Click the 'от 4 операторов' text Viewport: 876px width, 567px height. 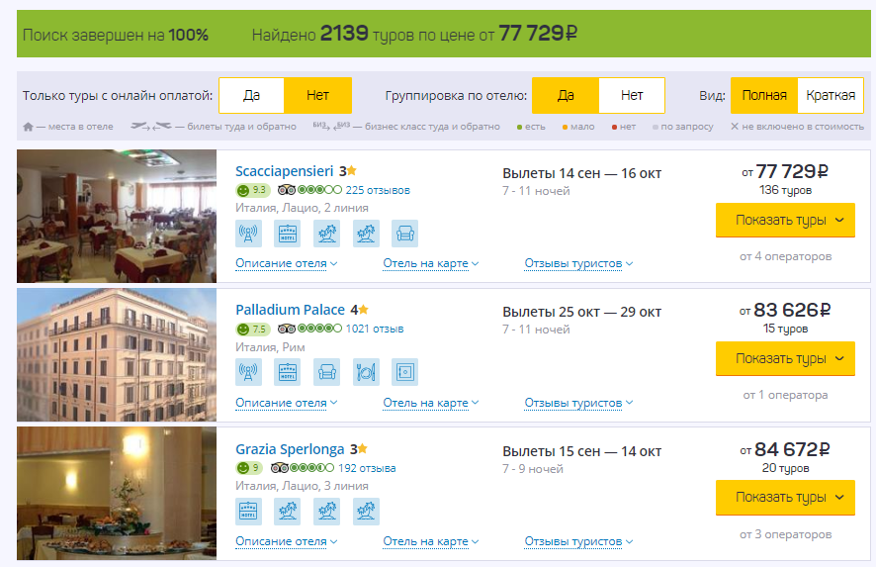785,256
